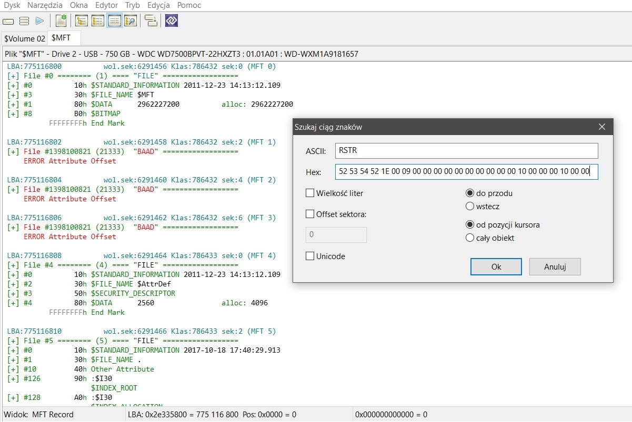Open the Edycja menu
The height and width of the screenshot is (422, 632).
(x=158, y=5)
